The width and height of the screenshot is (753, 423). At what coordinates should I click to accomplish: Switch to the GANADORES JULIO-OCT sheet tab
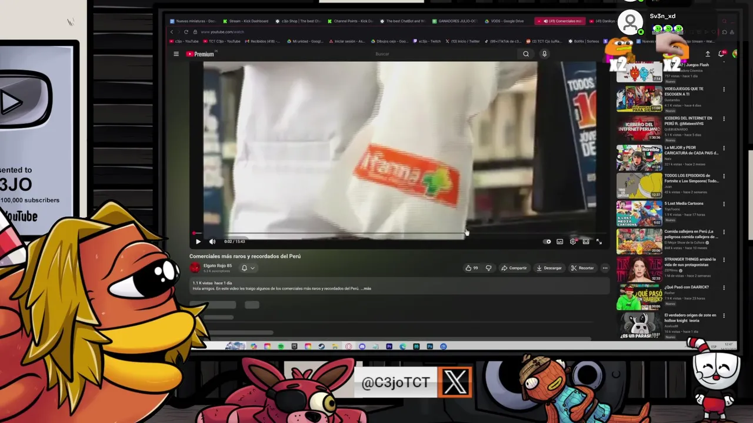pos(455,21)
